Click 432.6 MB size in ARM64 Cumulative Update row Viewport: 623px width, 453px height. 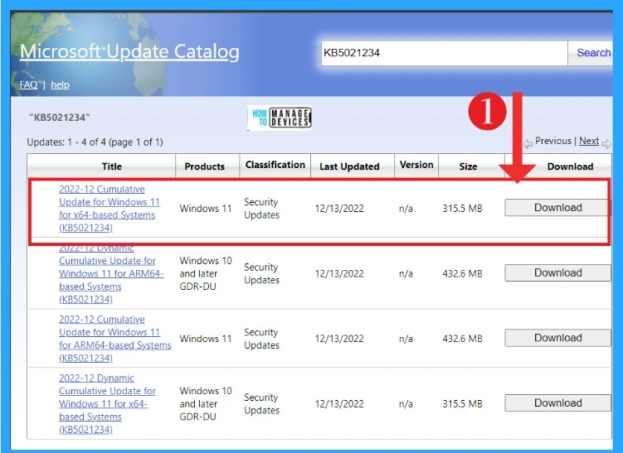coord(463,339)
